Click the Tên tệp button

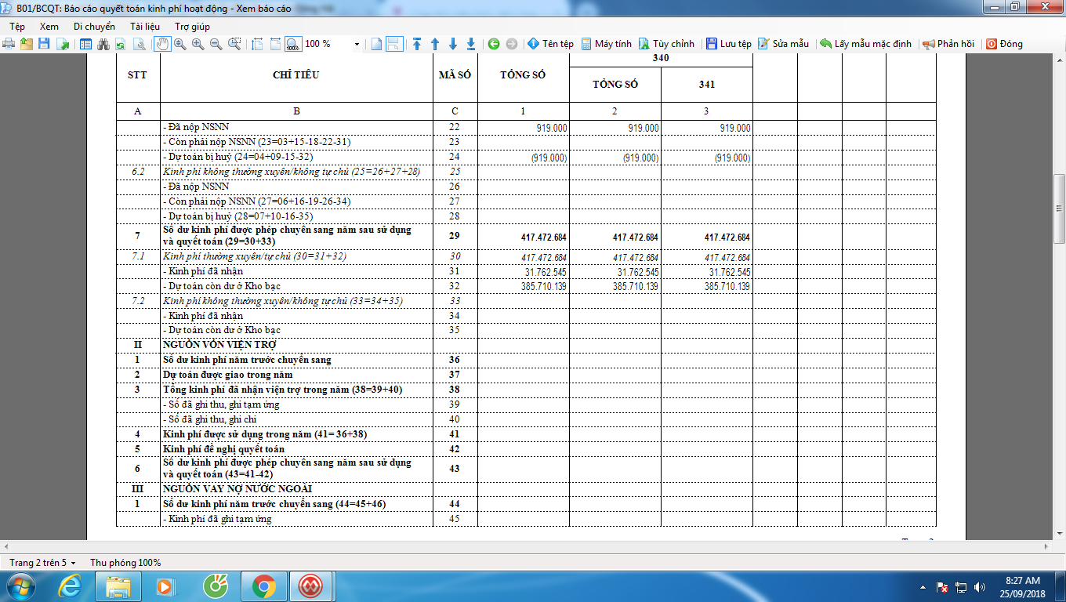[550, 44]
